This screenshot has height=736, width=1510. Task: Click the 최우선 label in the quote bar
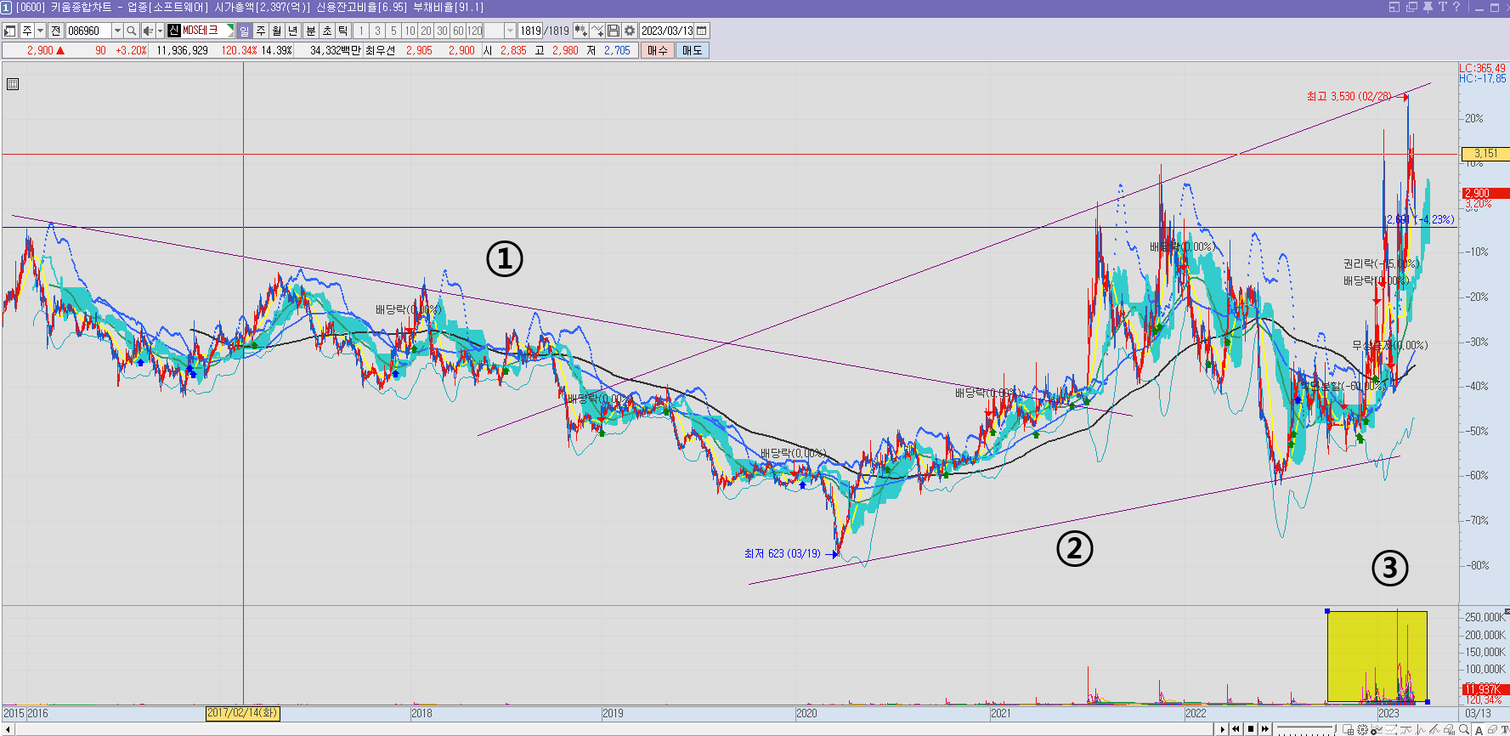point(381,50)
